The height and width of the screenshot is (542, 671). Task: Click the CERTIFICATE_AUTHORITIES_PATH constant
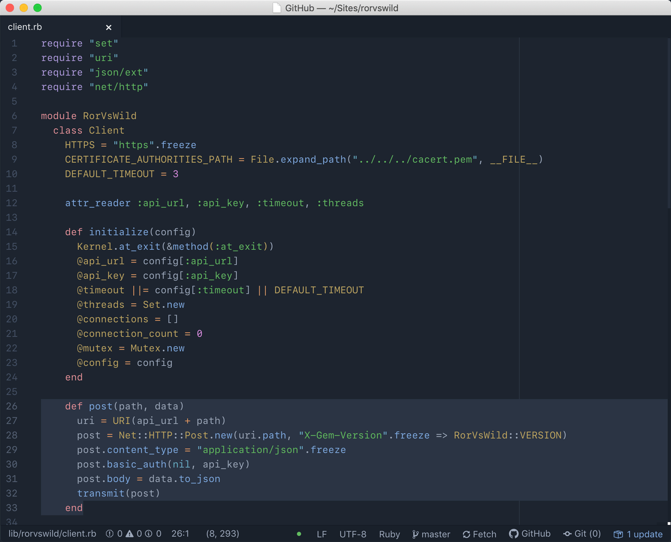(149, 159)
